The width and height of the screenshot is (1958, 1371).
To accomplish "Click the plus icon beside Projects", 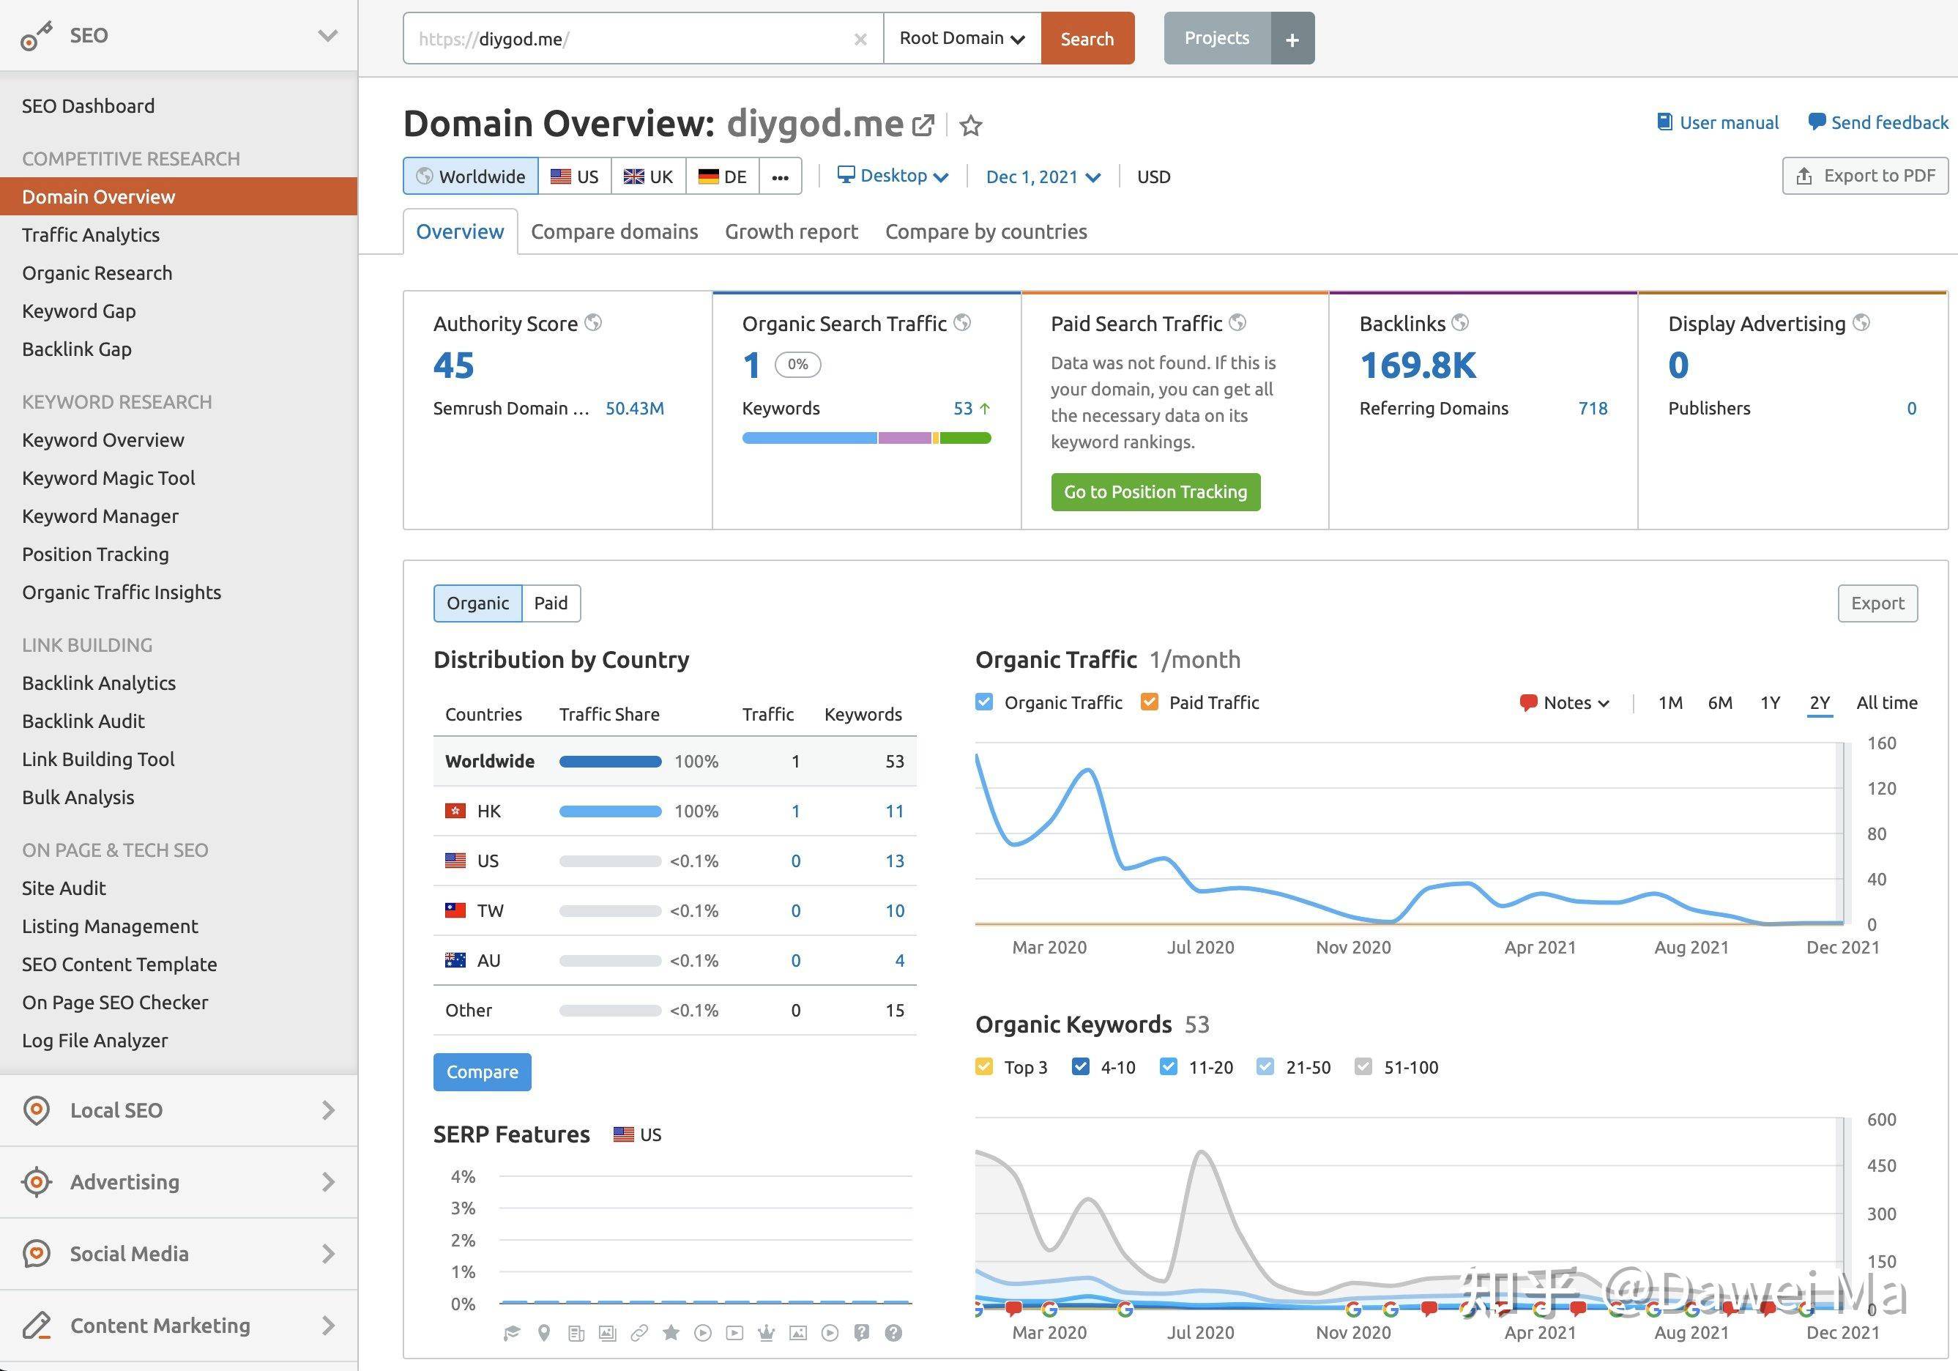I will click(1292, 38).
